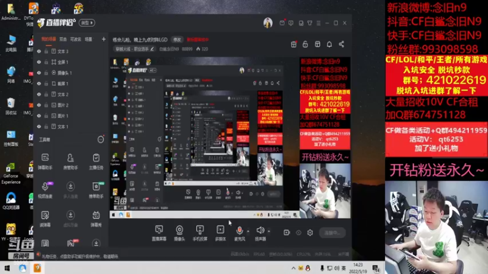The width and height of the screenshot is (488, 274).
Task: Open the notification center on taskbar
Action: [376, 268]
